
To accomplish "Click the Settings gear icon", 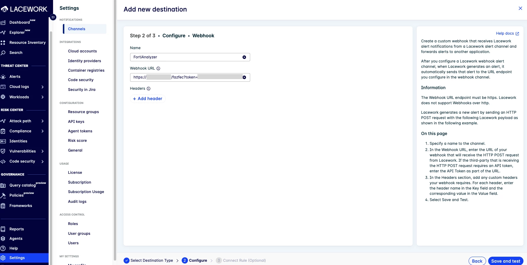I will coord(3,258).
